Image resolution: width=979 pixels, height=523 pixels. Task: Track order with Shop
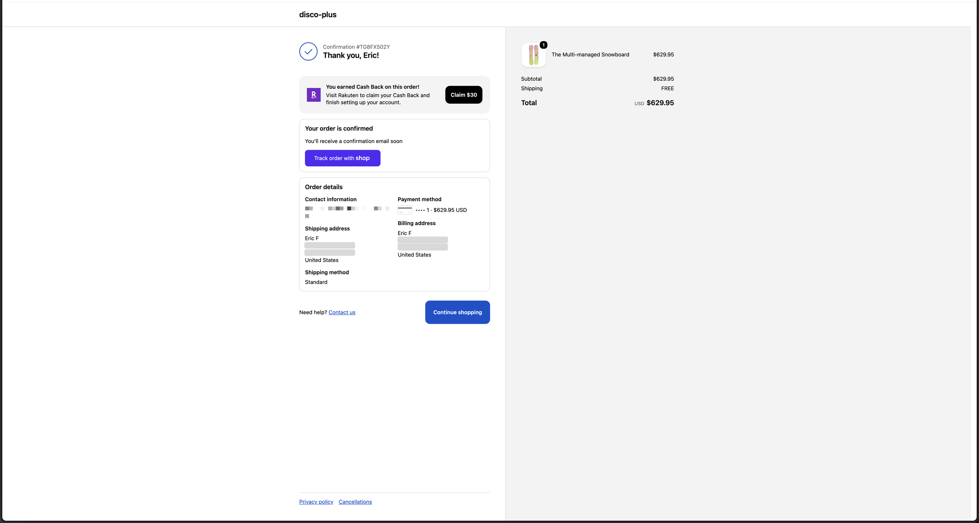342,158
